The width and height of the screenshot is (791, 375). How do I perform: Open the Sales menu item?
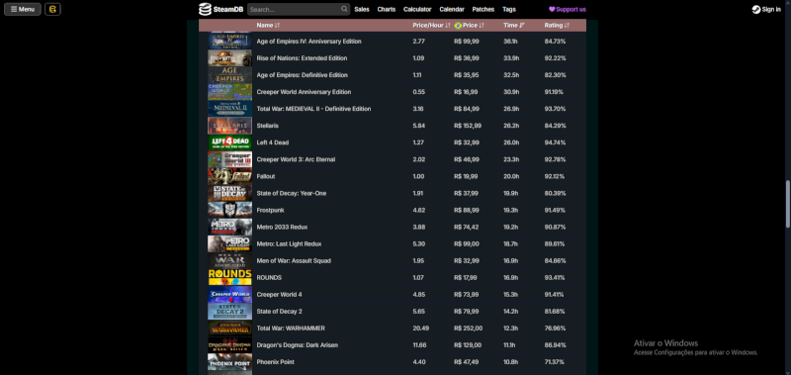[x=362, y=9]
